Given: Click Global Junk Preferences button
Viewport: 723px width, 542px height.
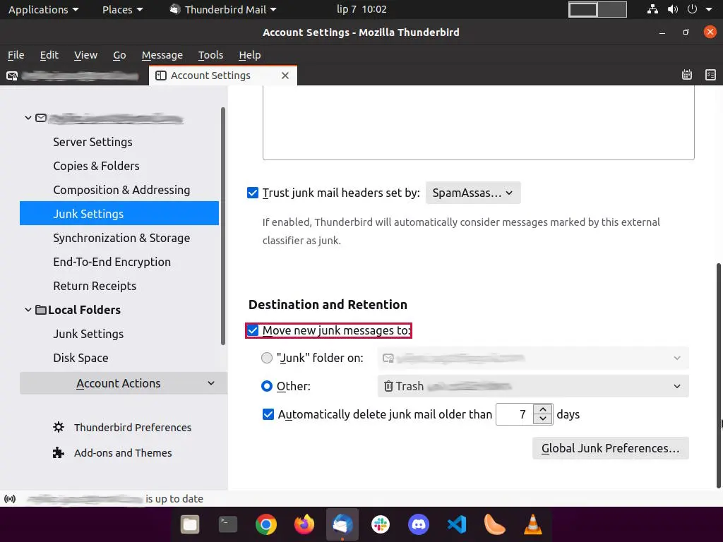Looking at the screenshot, I should pyautogui.click(x=610, y=448).
